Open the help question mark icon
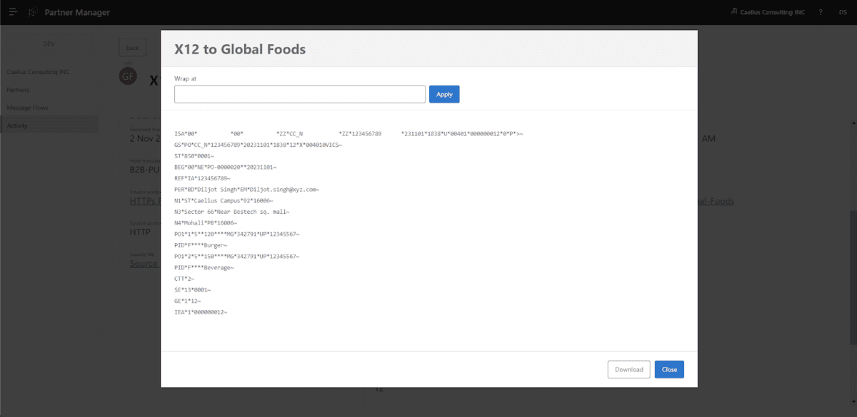857x417 pixels. point(821,12)
